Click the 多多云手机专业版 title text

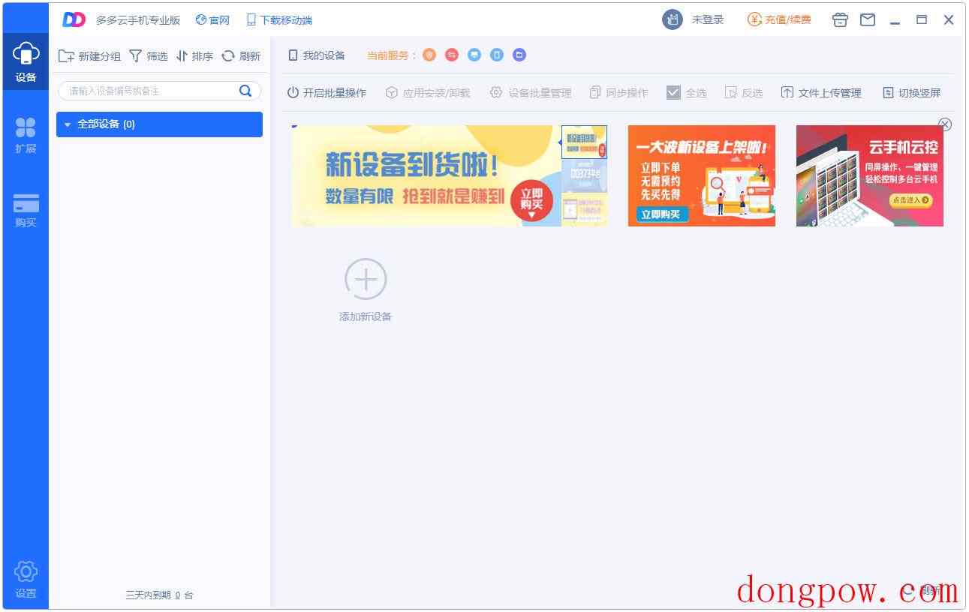click(x=138, y=20)
